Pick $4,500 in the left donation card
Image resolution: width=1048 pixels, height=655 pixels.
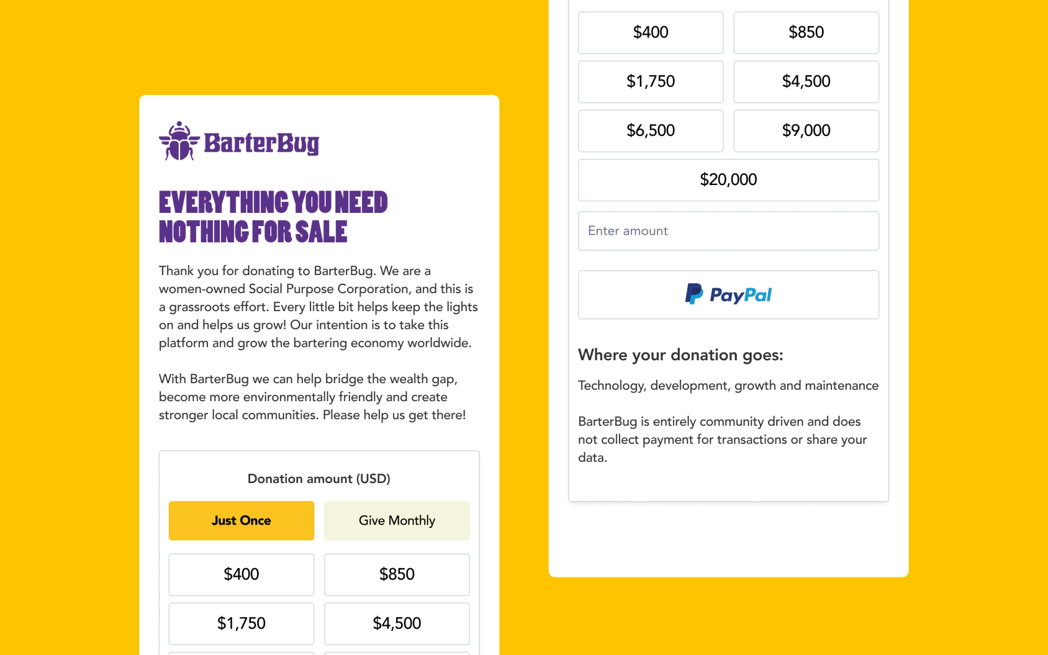click(397, 624)
